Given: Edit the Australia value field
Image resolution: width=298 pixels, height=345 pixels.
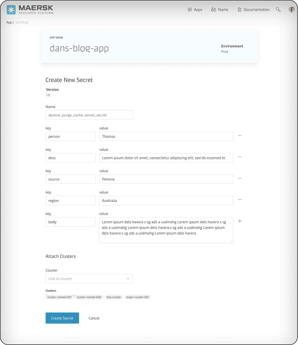Looking at the screenshot, I should click(x=166, y=200).
